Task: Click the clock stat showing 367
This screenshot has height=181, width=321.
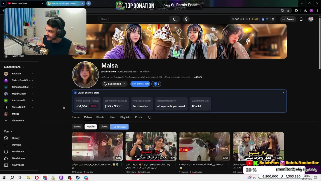Action: 235,19
